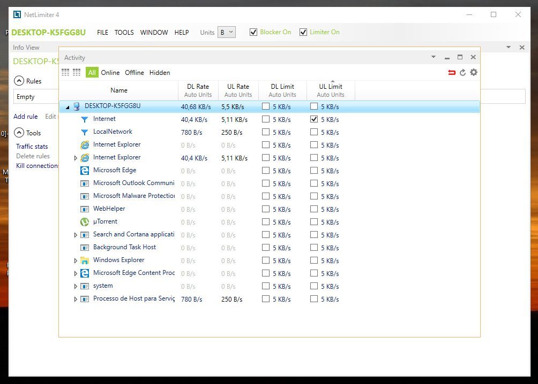Image resolution: width=538 pixels, height=384 pixels.
Task: Open Traffic stats tool
Action: 32,146
